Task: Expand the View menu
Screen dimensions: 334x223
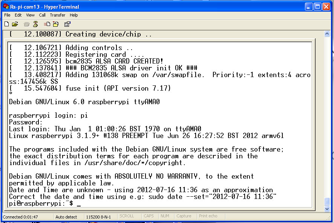Action: (x=30, y=15)
